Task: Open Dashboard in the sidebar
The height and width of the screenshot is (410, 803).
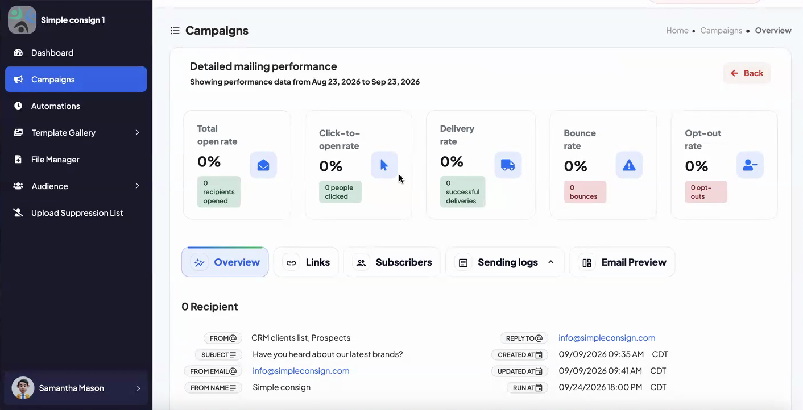Action: pyautogui.click(x=76, y=53)
